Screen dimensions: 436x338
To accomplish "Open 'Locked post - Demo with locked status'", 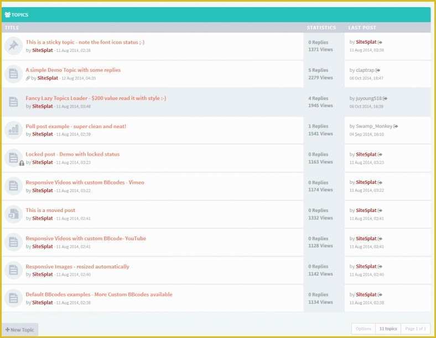I will point(72,154).
